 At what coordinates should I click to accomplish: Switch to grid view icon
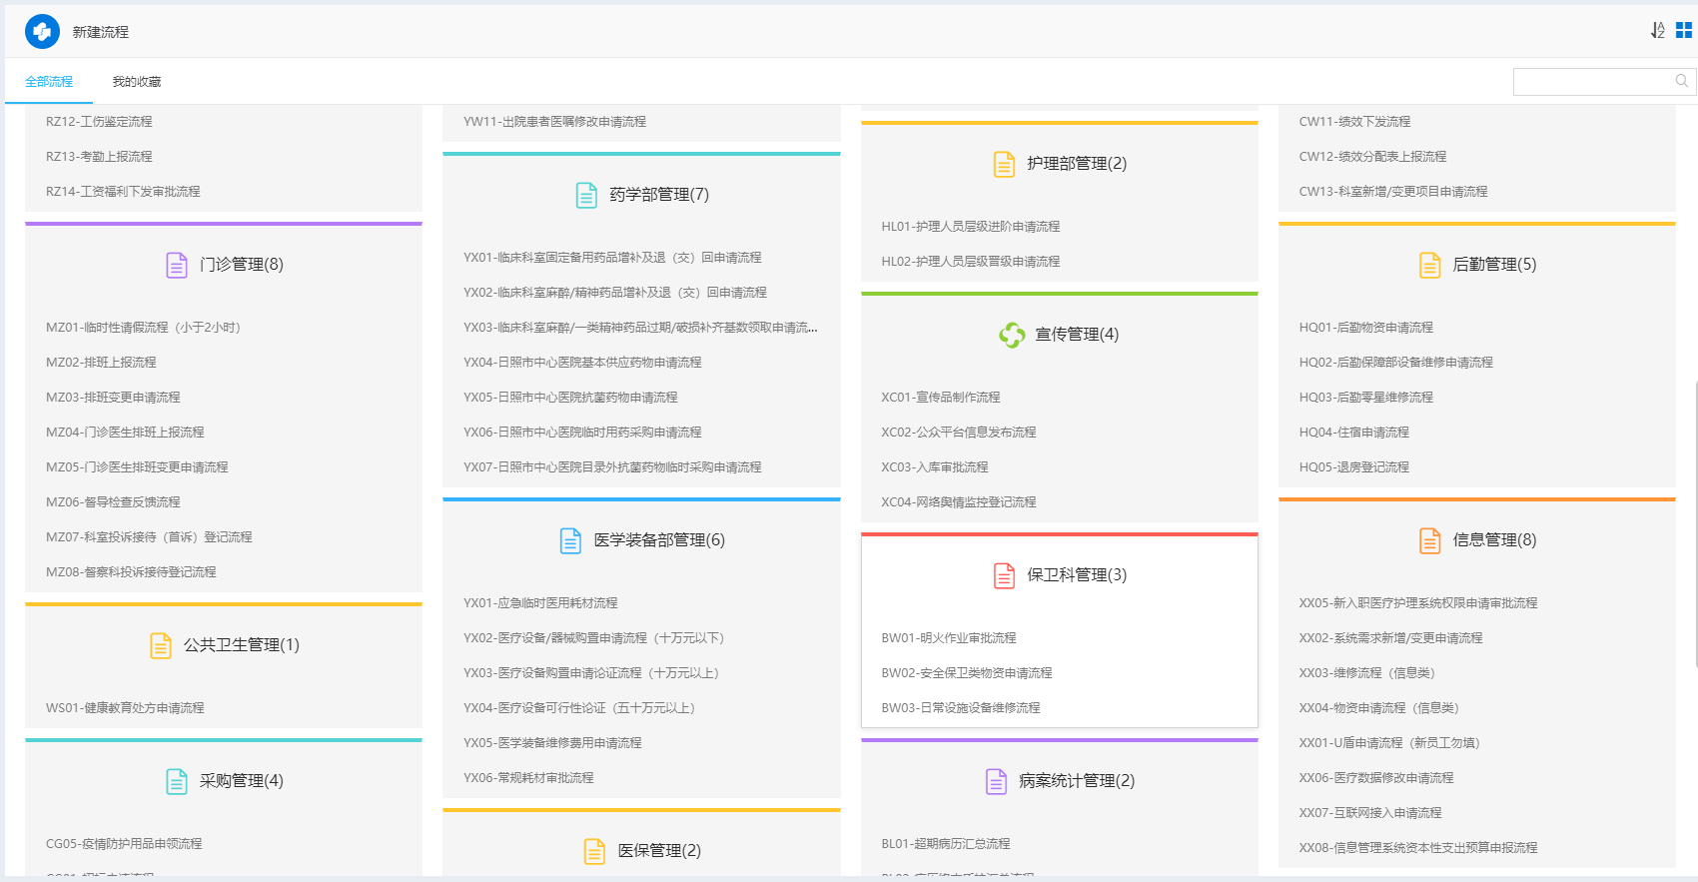point(1683,31)
